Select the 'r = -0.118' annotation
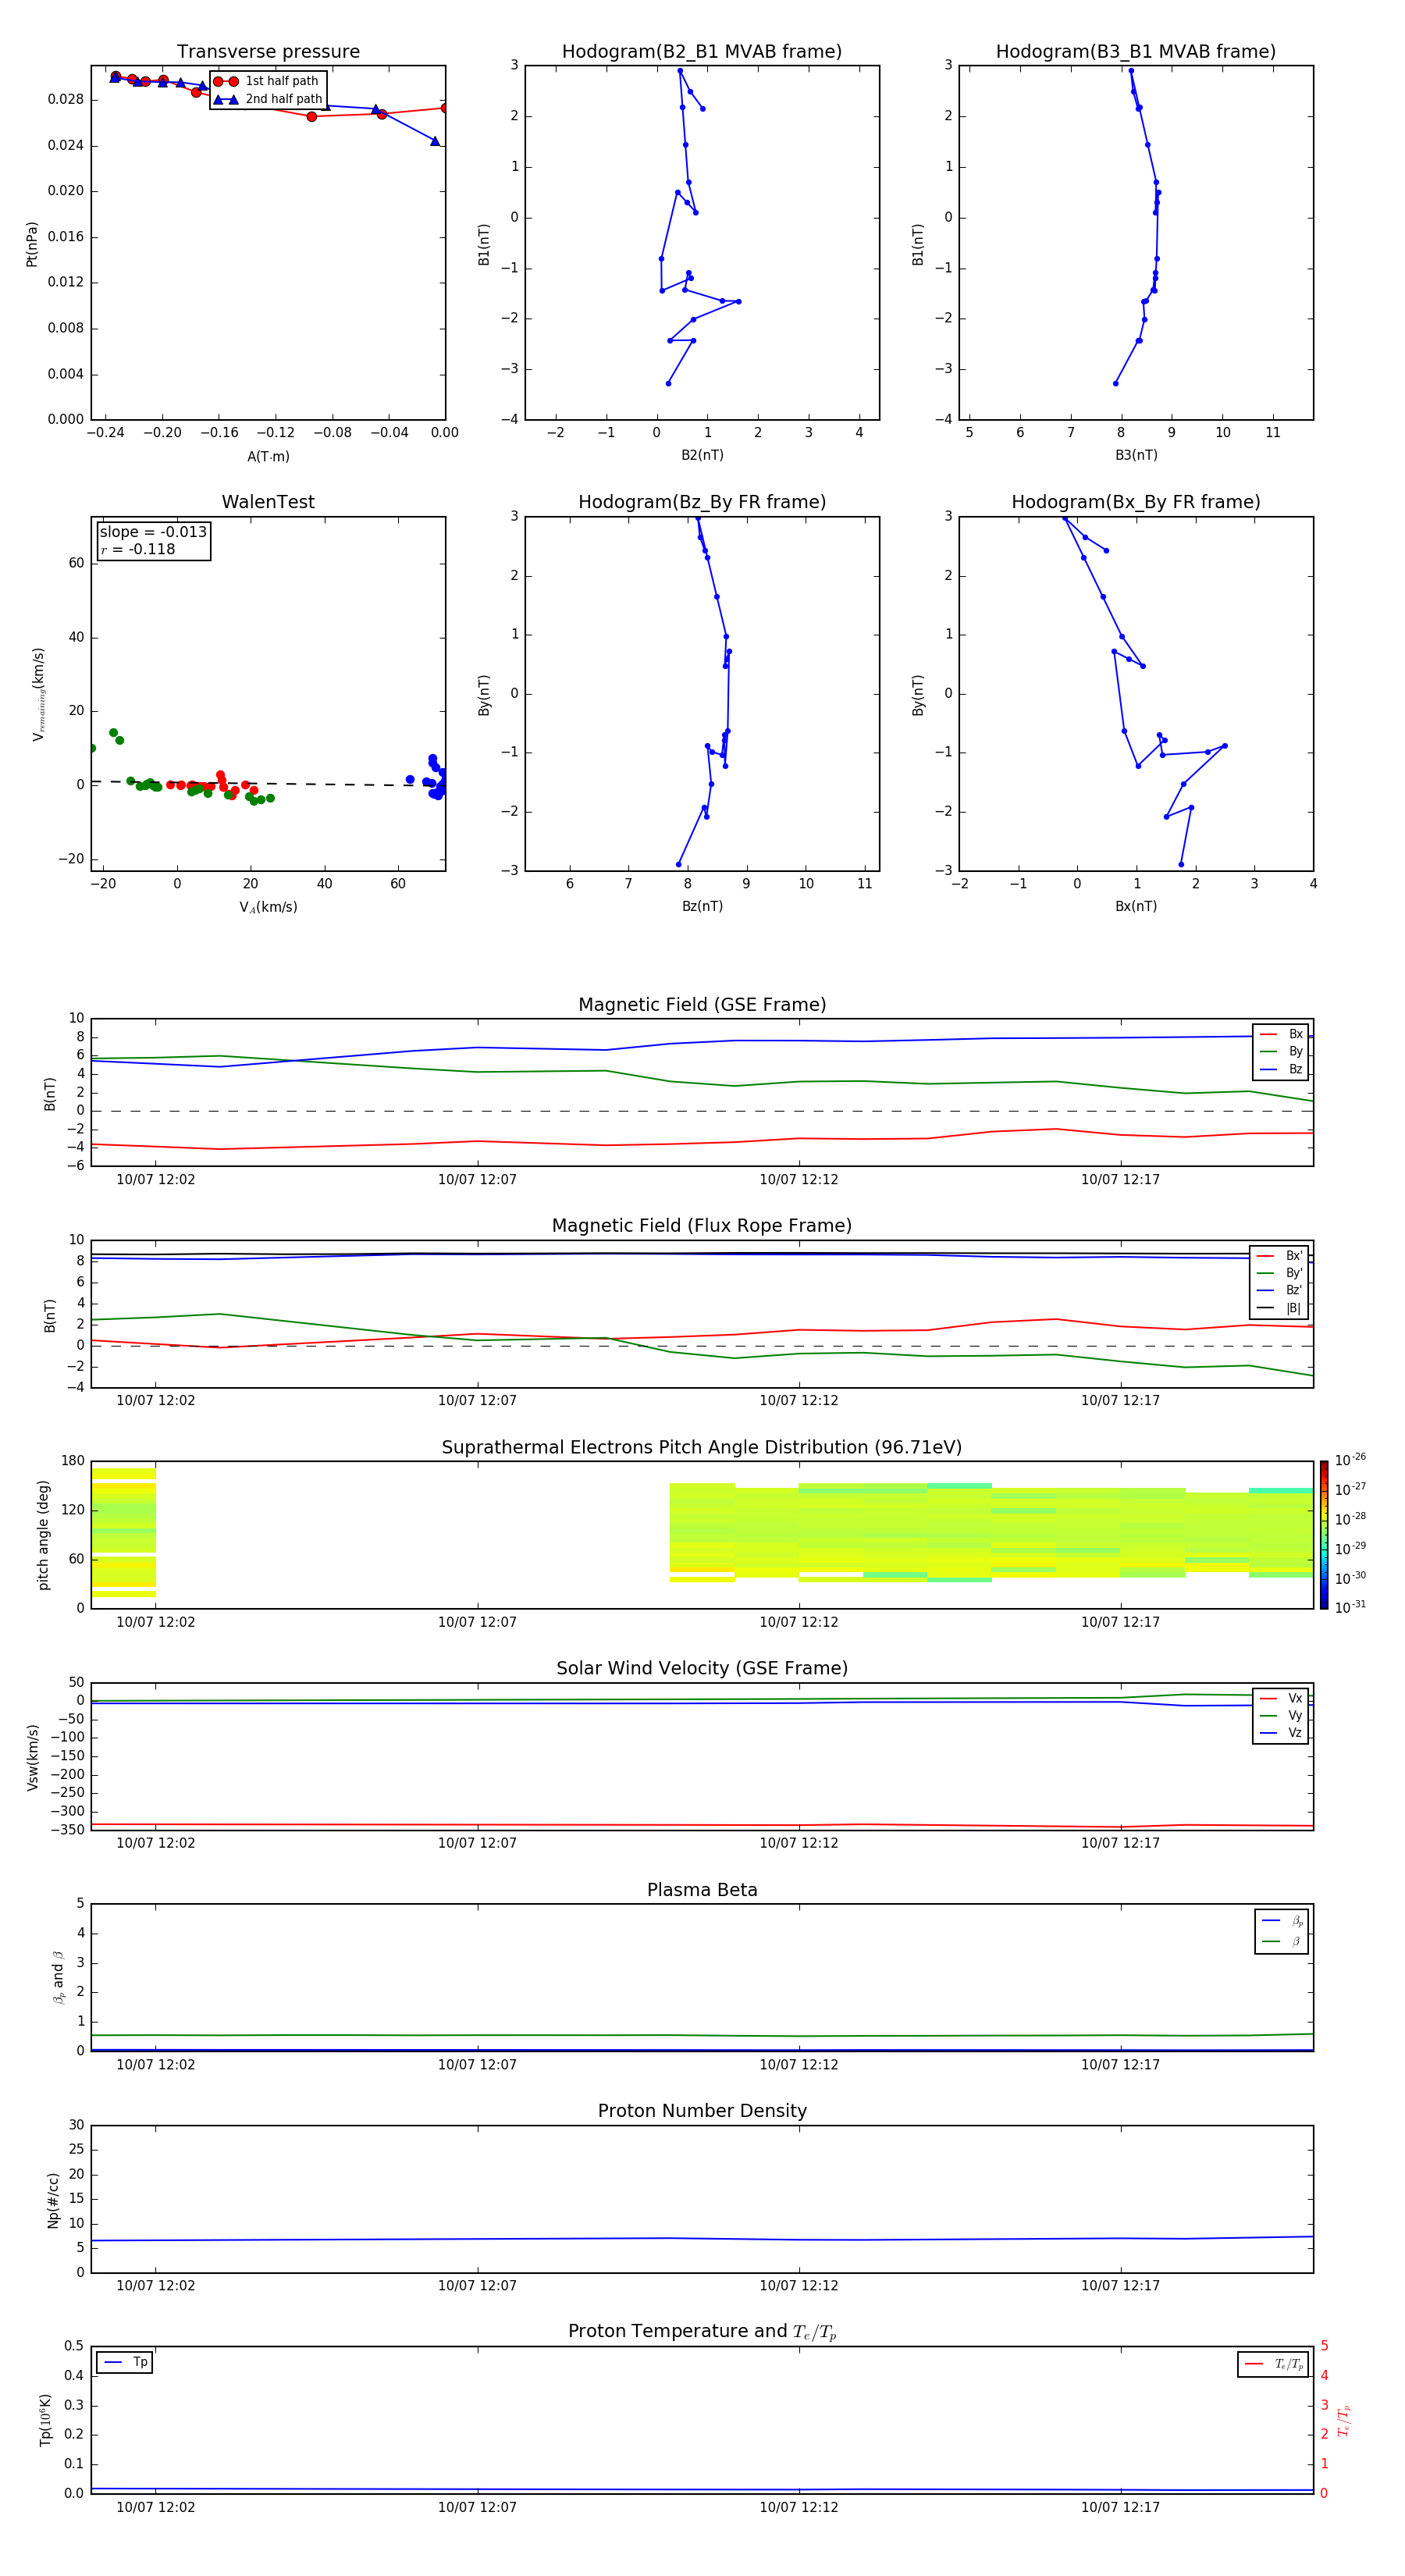This screenshot has width=1405, height=2576. click(x=138, y=549)
